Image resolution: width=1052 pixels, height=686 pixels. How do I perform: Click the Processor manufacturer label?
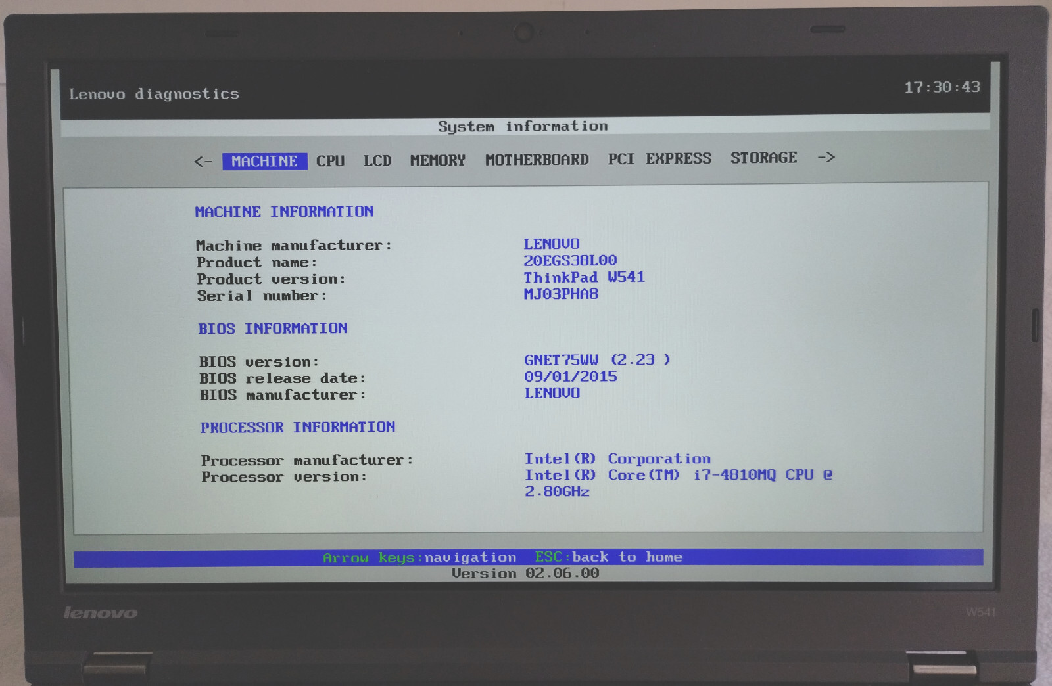click(307, 460)
